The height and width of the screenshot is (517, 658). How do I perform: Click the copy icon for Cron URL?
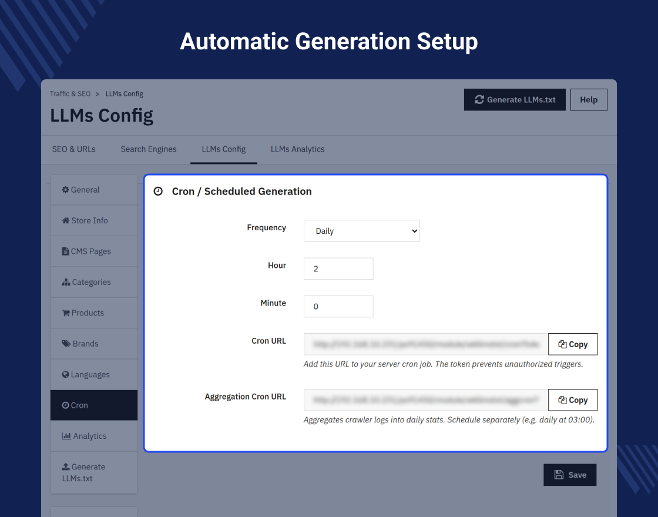tap(562, 344)
